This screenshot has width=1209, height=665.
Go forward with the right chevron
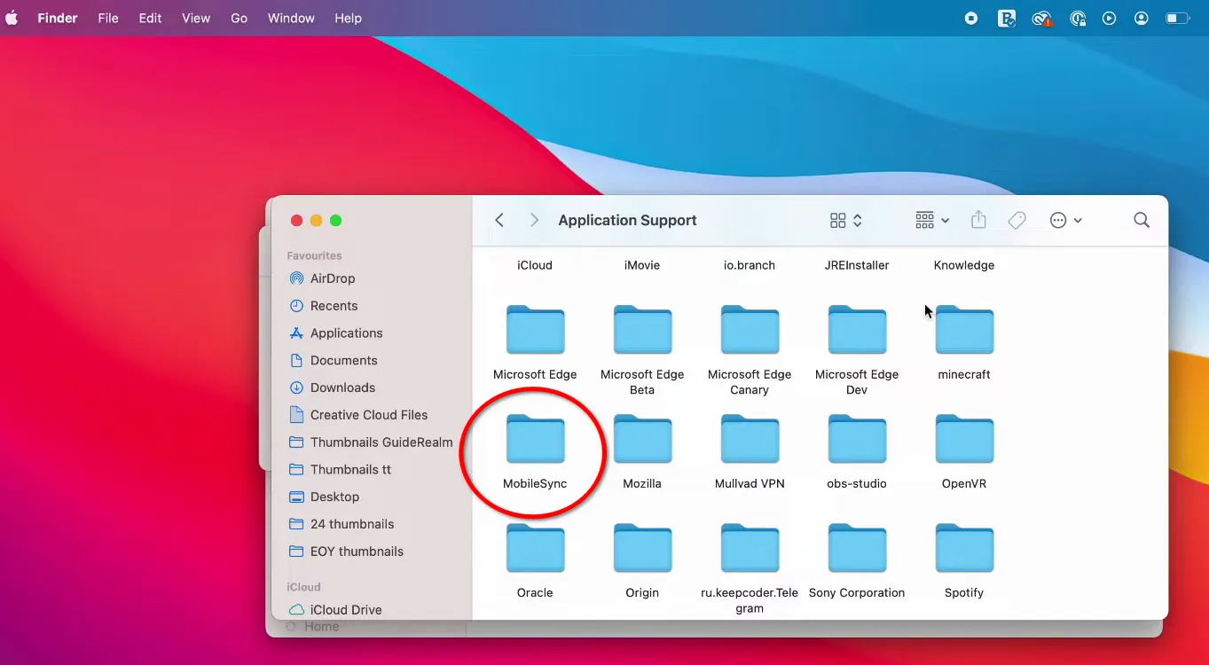tap(534, 220)
